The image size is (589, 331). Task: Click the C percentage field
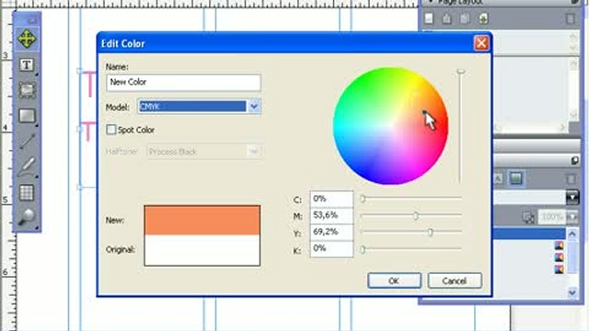[331, 199]
